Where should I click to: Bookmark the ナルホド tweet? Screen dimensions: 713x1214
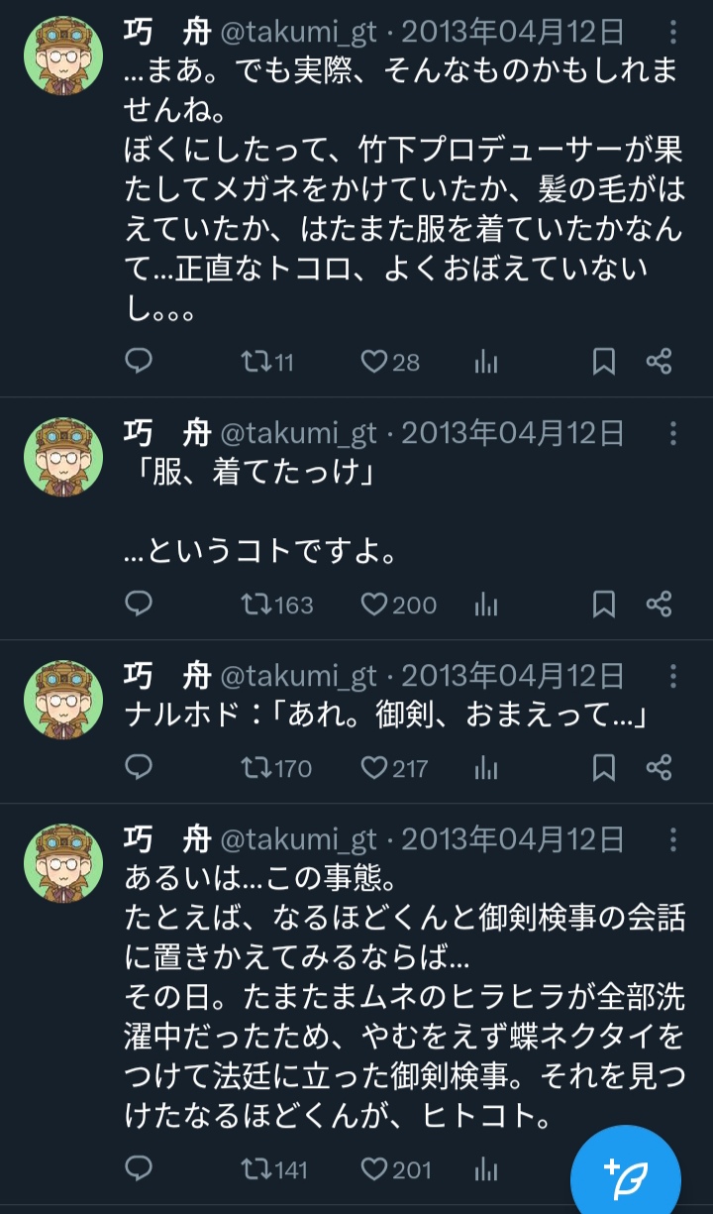(603, 767)
